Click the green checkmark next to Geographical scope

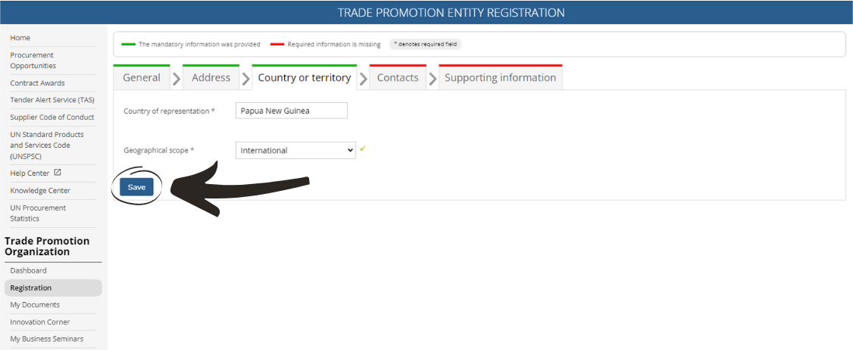point(363,148)
